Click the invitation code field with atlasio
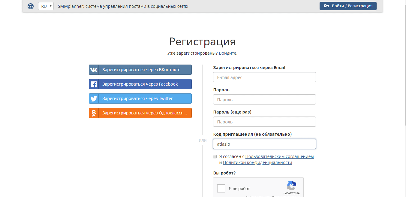 tap(264, 144)
